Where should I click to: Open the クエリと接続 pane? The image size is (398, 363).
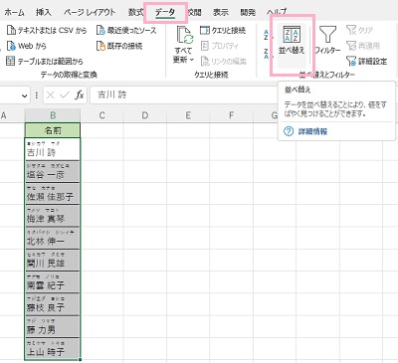pos(223,30)
